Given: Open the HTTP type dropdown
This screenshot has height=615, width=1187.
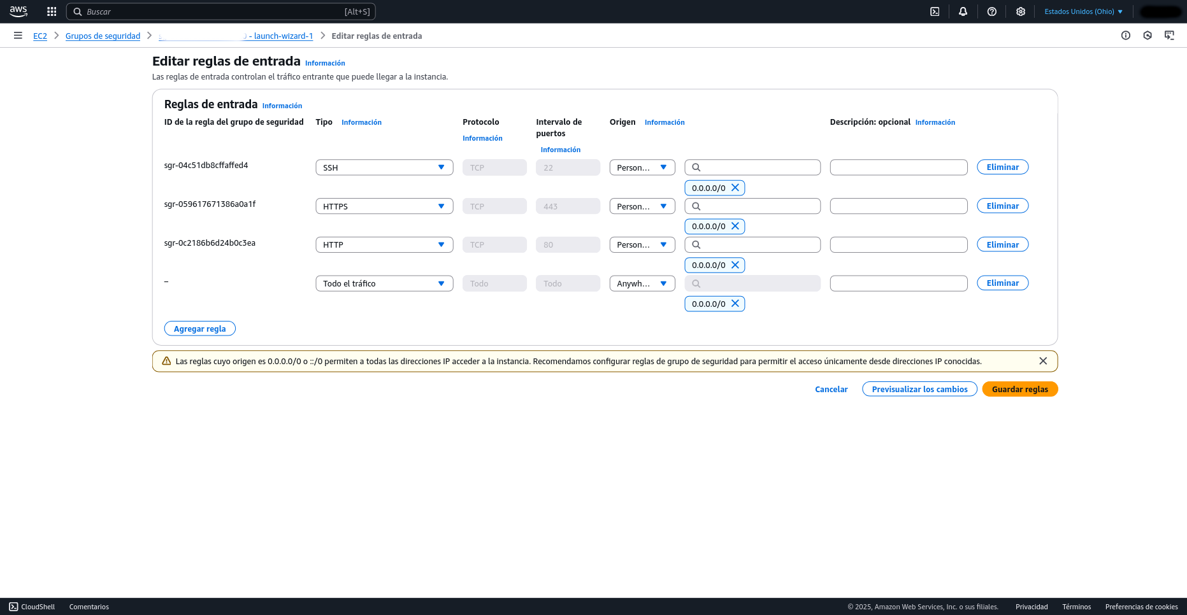Looking at the screenshot, I should click(x=384, y=244).
